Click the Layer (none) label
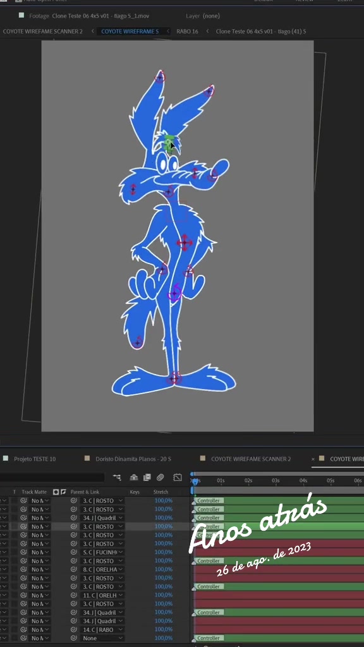The width and height of the screenshot is (364, 647). pyautogui.click(x=203, y=16)
